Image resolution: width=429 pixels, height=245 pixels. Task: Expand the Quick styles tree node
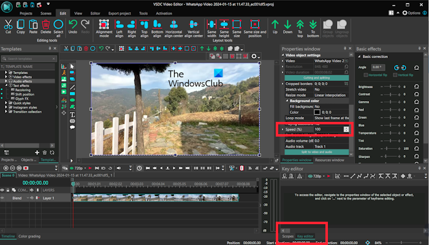click(x=6, y=103)
